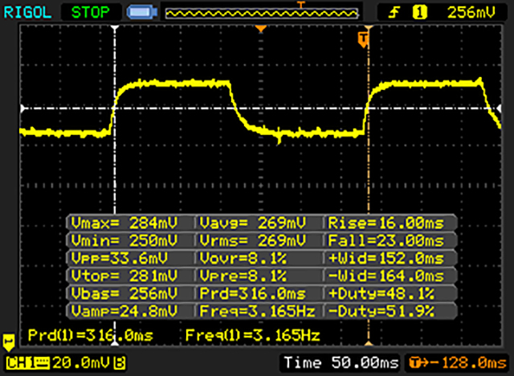Click the waveform memory overview bar

click(262, 13)
